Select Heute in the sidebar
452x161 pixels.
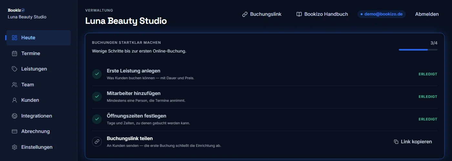(39, 38)
